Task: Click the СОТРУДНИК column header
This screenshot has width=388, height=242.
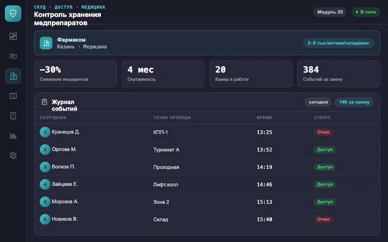Action: (53, 118)
